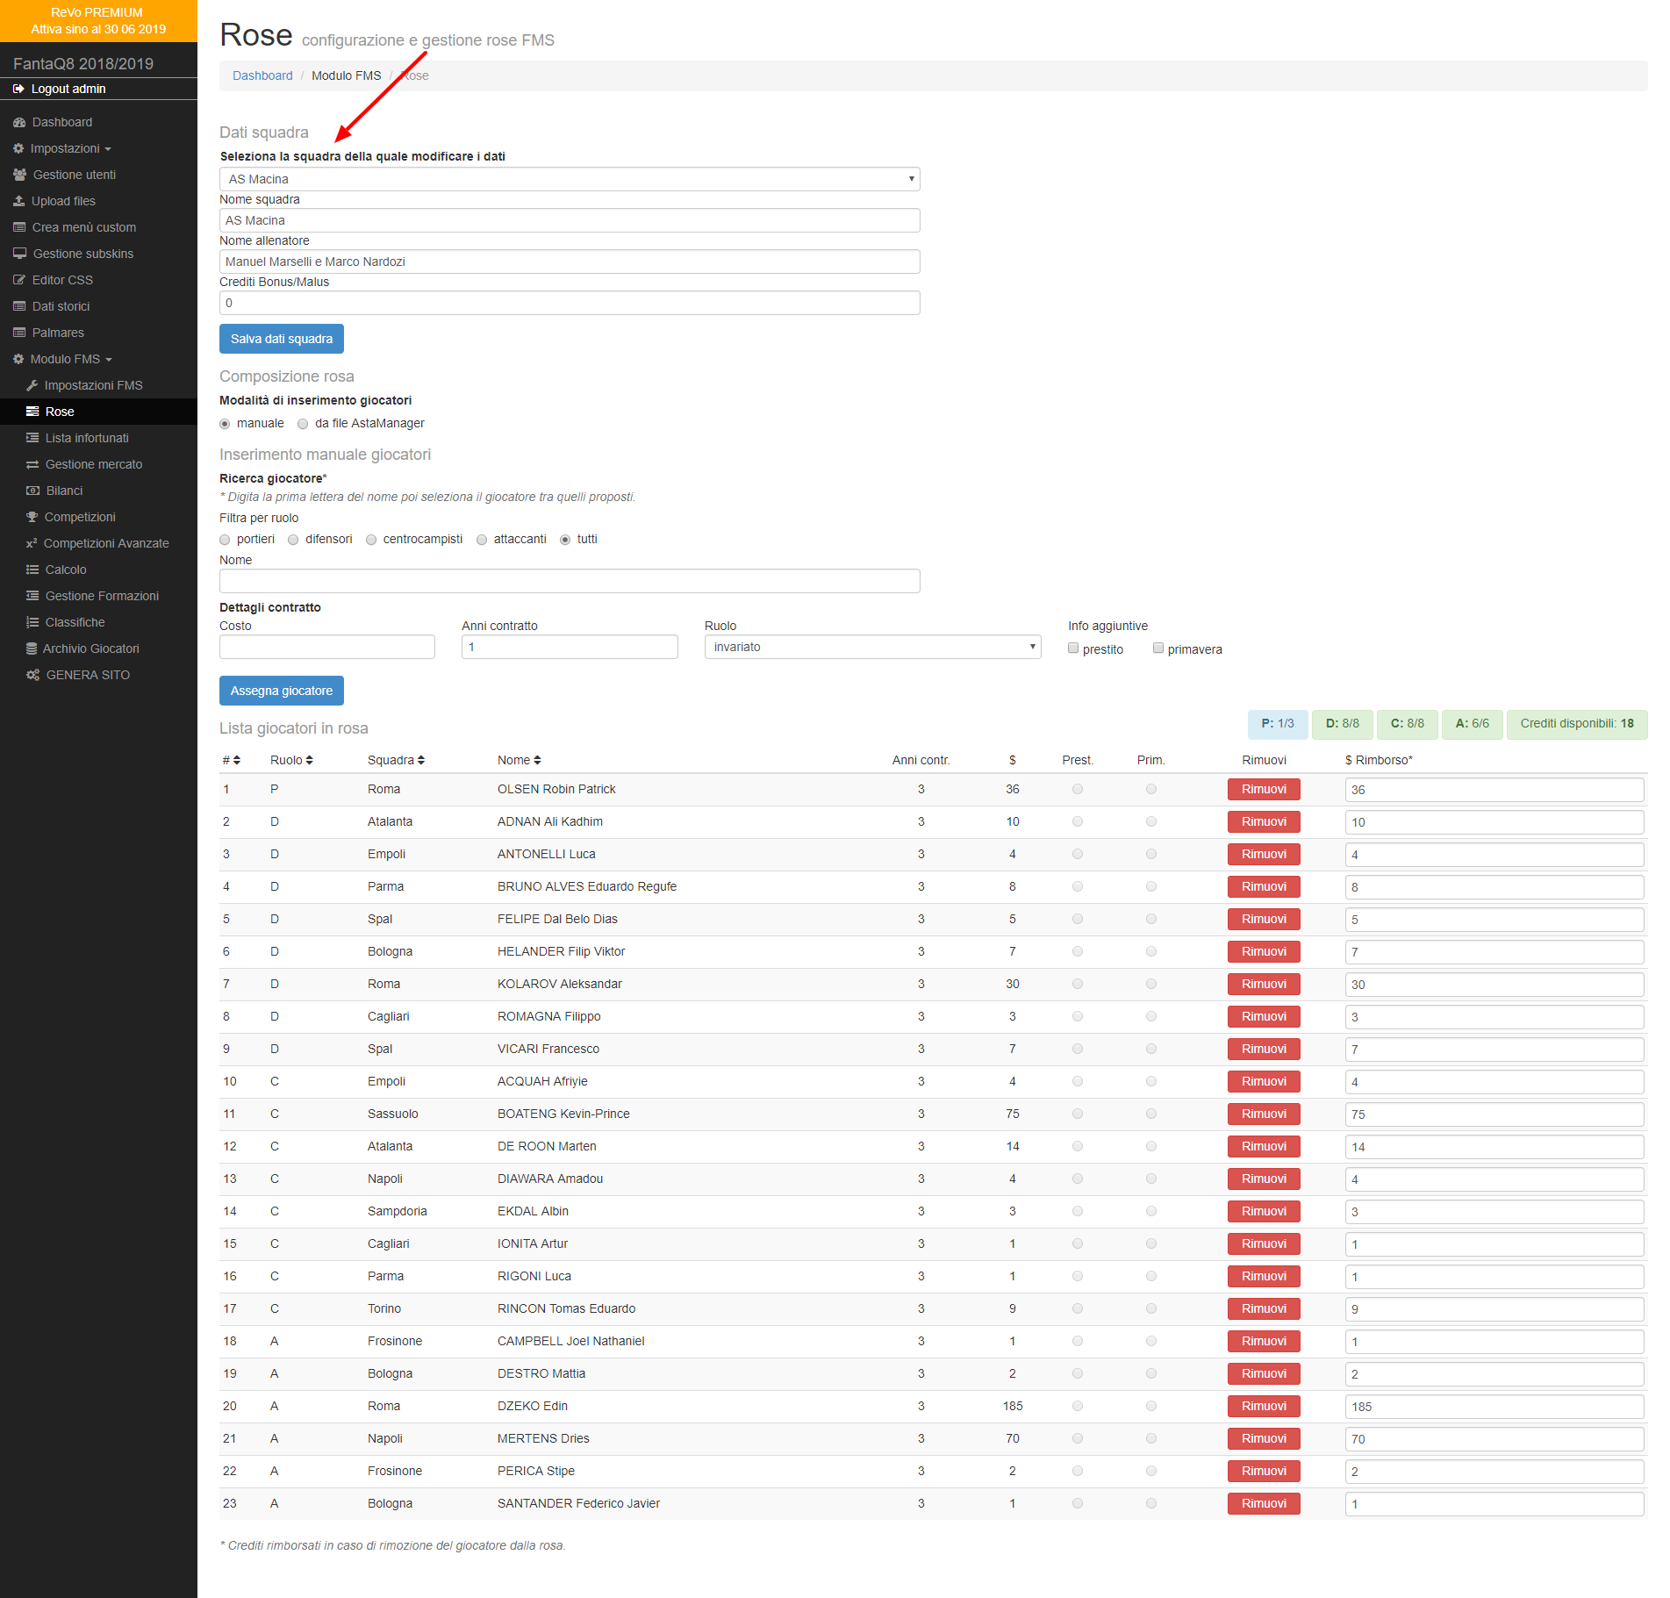1670x1598 pixels.
Task: Click the Crediti disponibili: 18 badge
Action: pos(1577,724)
